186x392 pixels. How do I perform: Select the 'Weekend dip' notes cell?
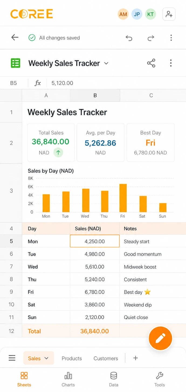(153, 305)
